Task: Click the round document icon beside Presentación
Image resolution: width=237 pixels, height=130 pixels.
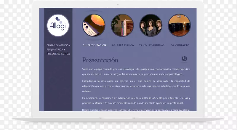Action: pos(184,59)
